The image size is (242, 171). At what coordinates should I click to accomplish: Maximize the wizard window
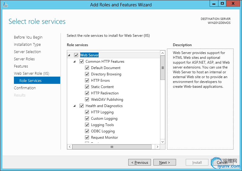(222, 4)
